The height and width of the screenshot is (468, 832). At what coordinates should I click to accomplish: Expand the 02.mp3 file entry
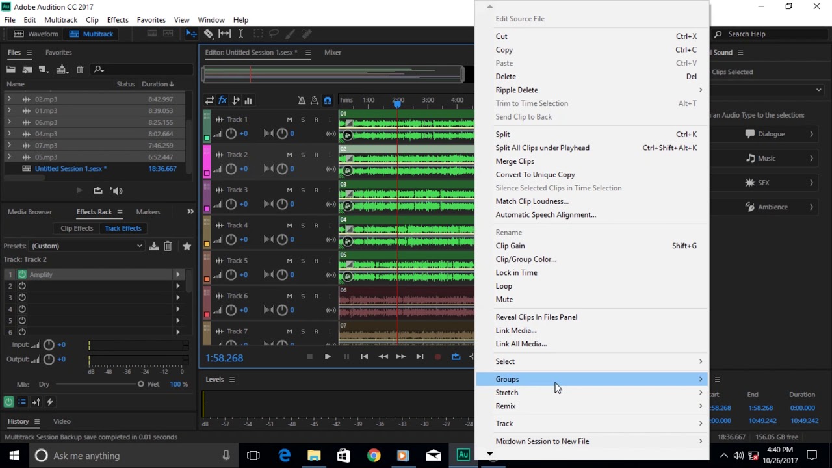pyautogui.click(x=9, y=99)
